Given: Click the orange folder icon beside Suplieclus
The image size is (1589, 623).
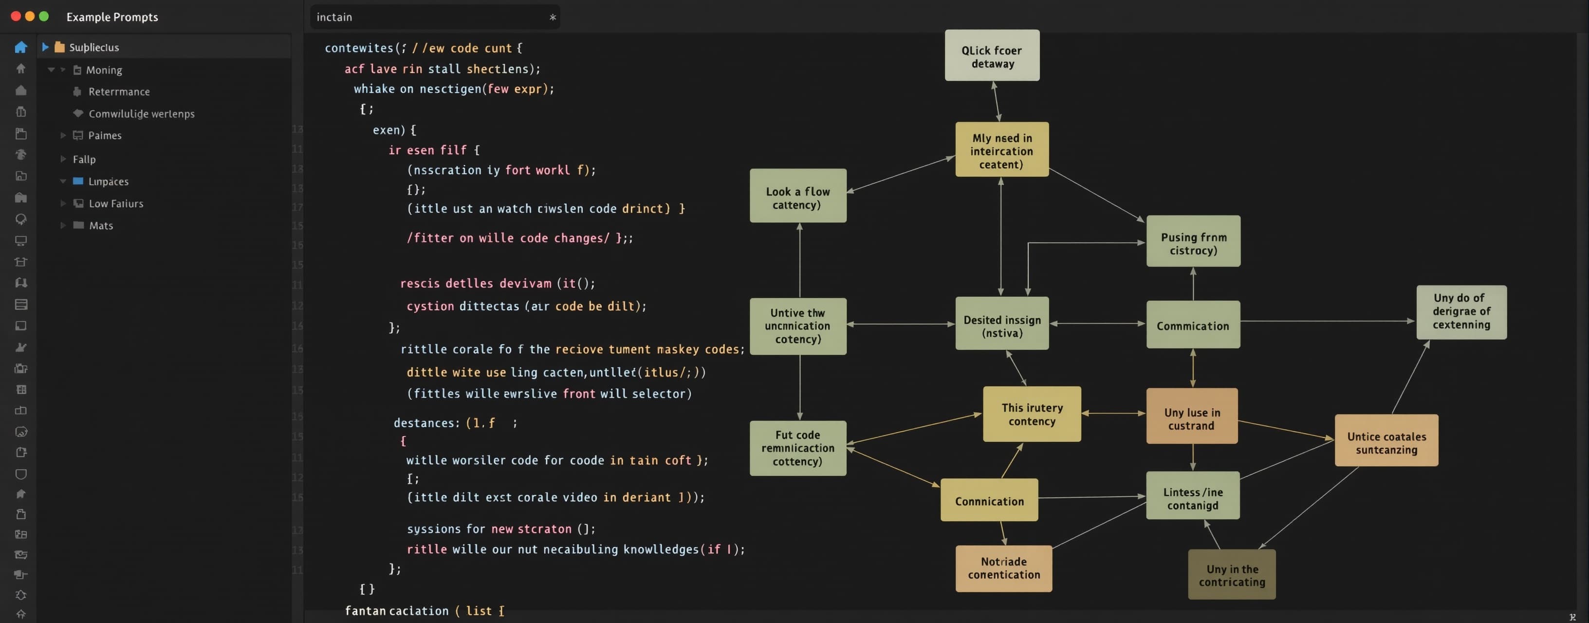Looking at the screenshot, I should point(60,47).
